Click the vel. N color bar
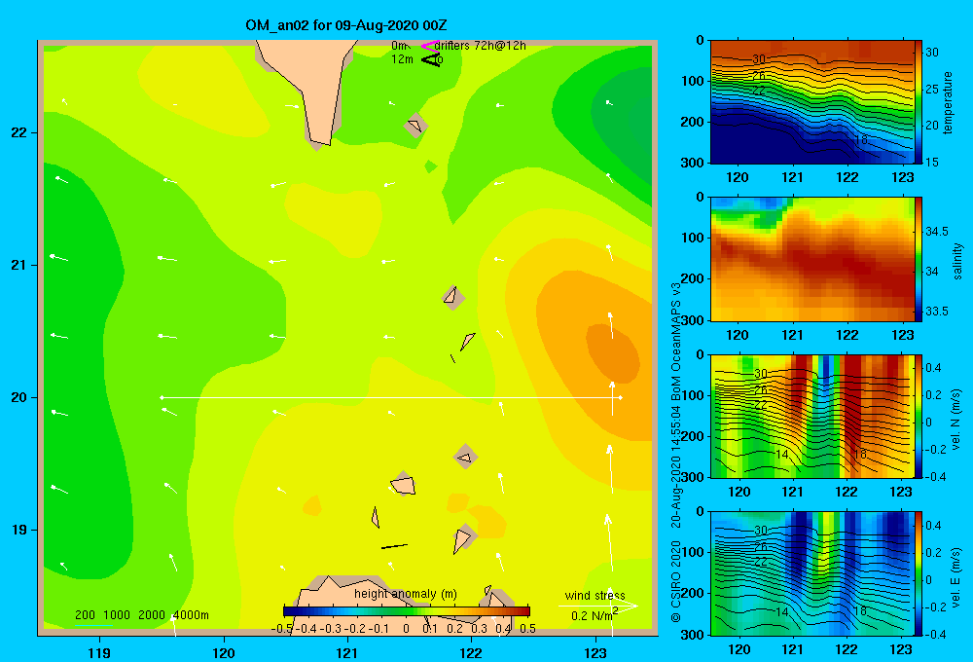Viewport: 973px width, 662px height. pos(919,416)
